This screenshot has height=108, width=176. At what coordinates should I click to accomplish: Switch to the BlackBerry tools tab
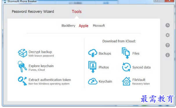[68, 26]
